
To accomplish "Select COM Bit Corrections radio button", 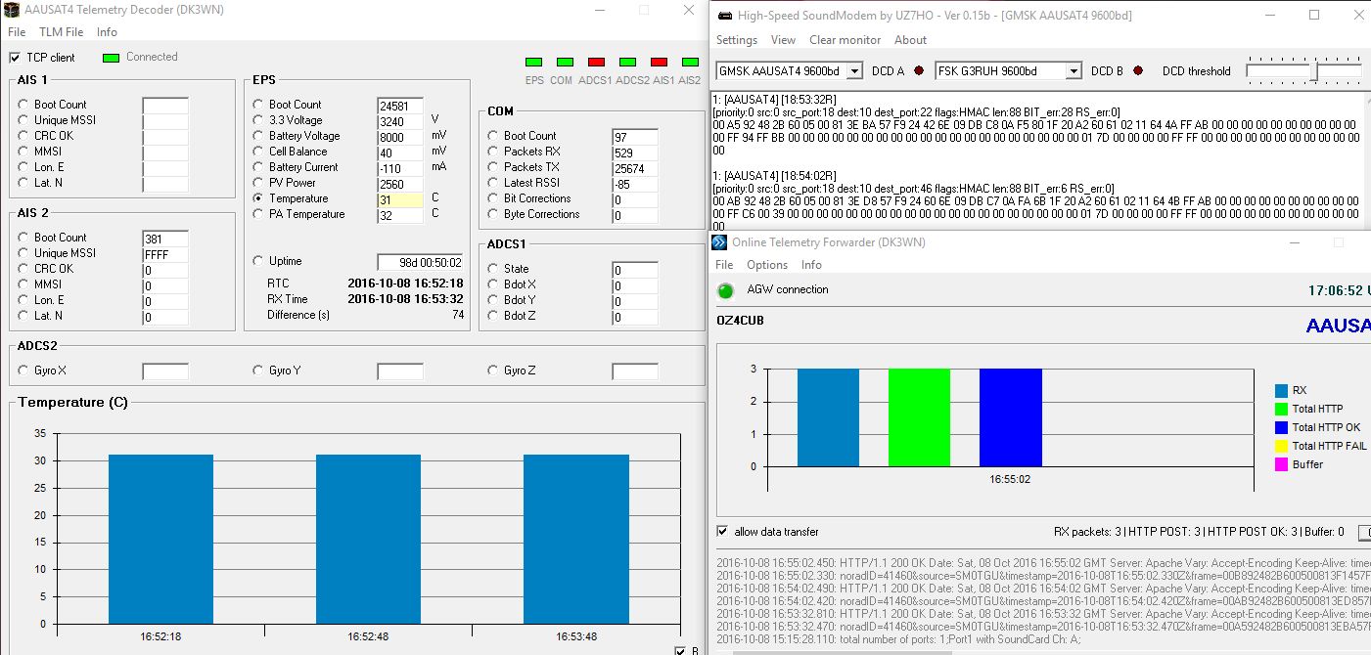I will (493, 198).
